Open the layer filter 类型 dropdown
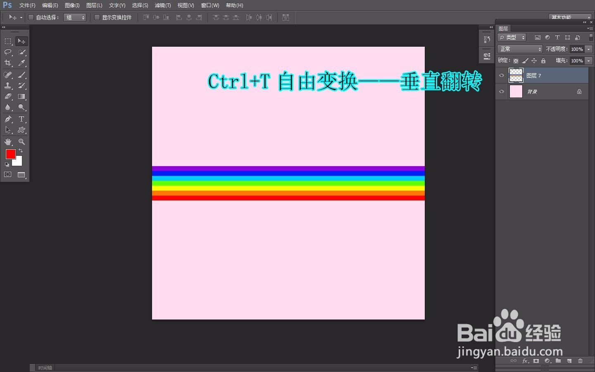This screenshot has width=595, height=372. [x=512, y=37]
